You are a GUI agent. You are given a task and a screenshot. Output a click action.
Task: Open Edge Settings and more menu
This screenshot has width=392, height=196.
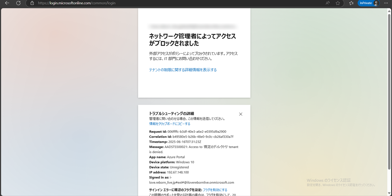click(386, 3)
